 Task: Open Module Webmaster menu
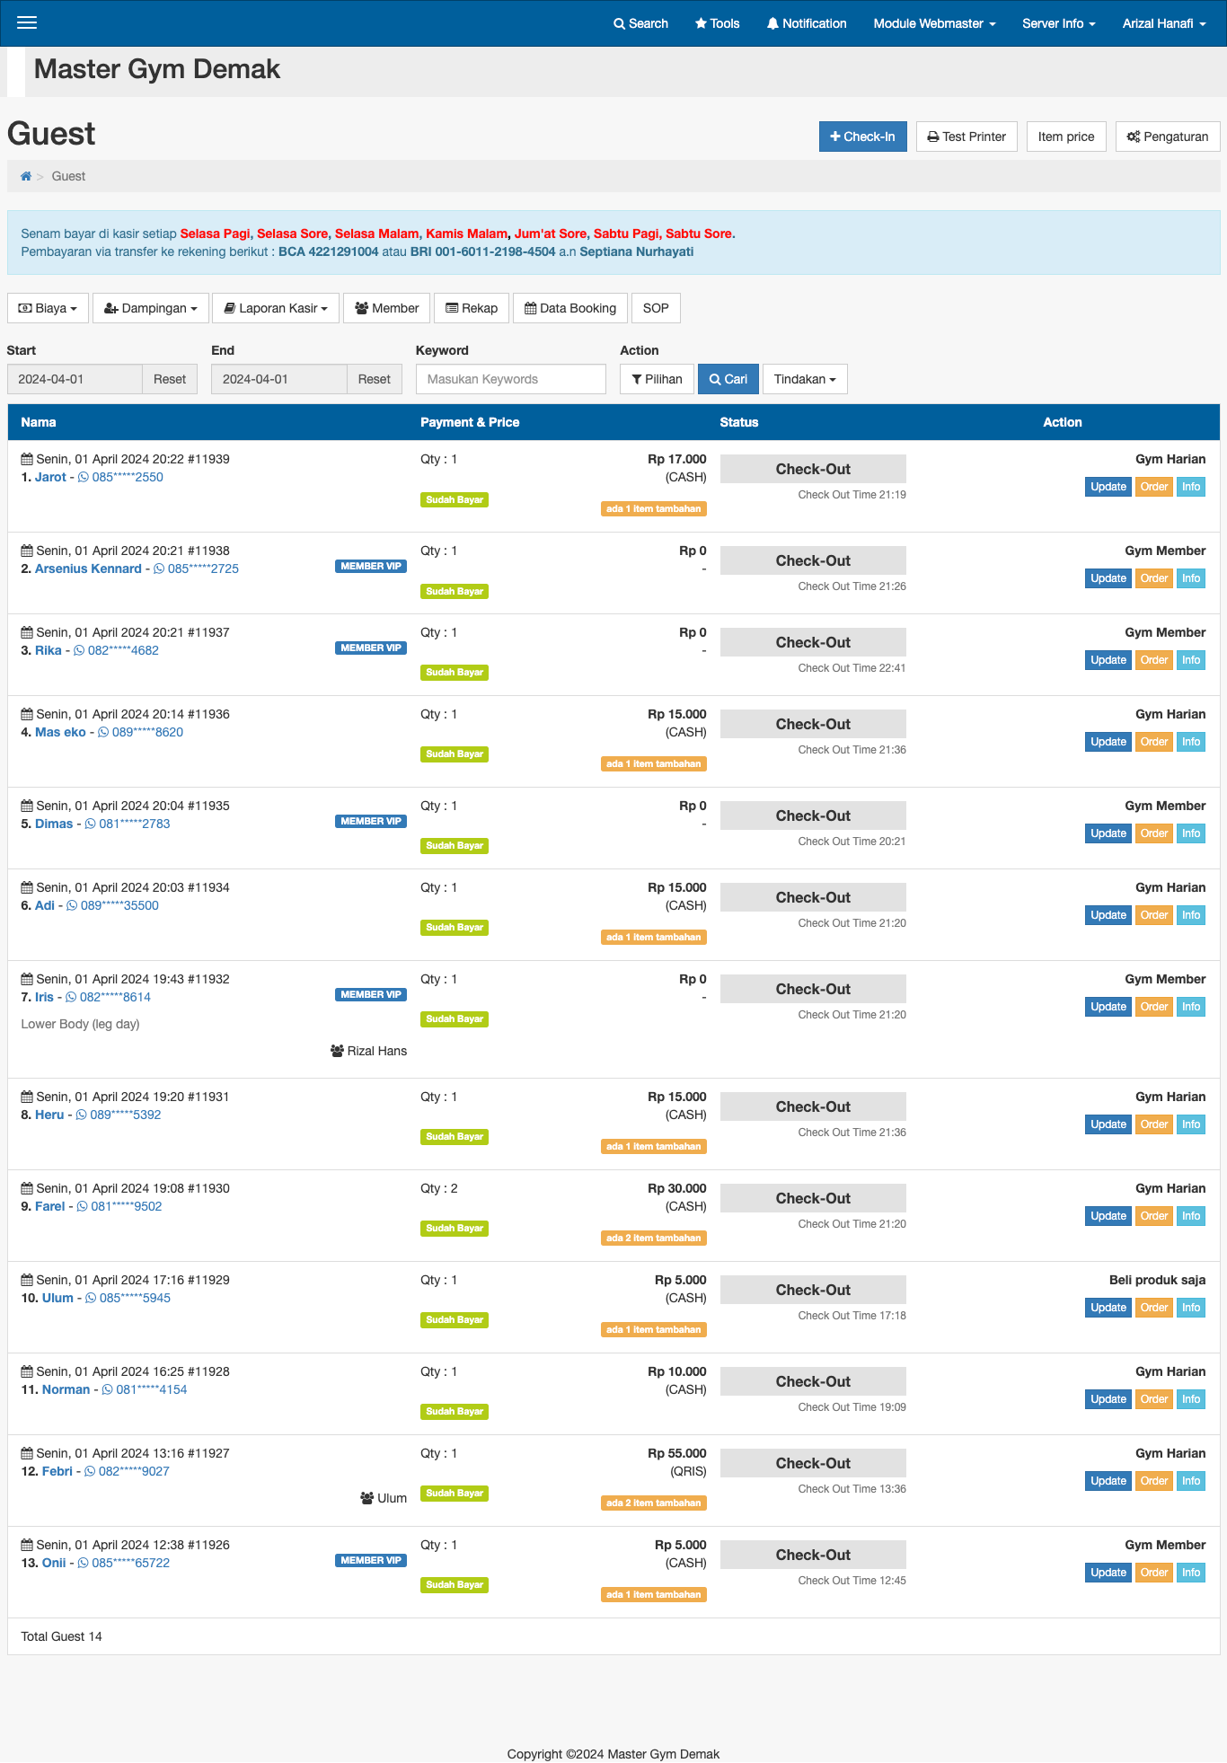point(934,23)
